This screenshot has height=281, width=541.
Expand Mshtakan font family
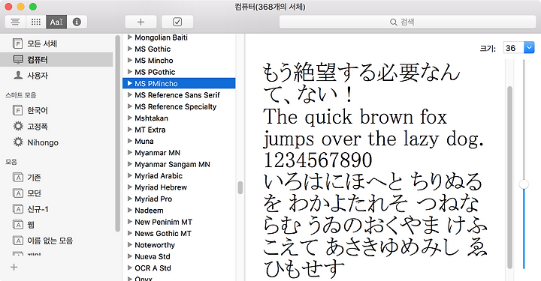coord(130,118)
